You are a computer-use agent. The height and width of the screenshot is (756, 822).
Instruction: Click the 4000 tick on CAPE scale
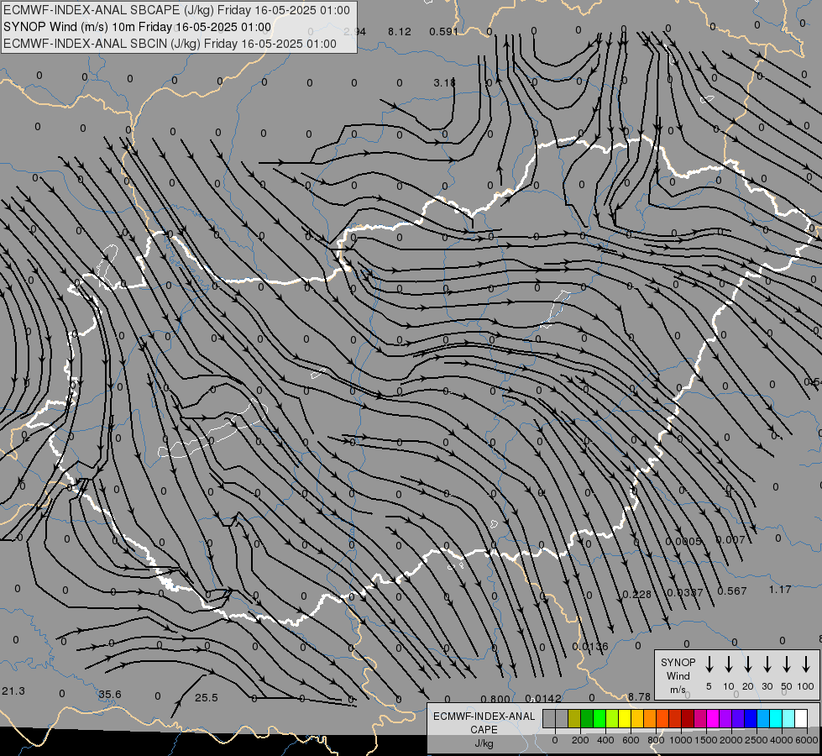[x=782, y=740]
